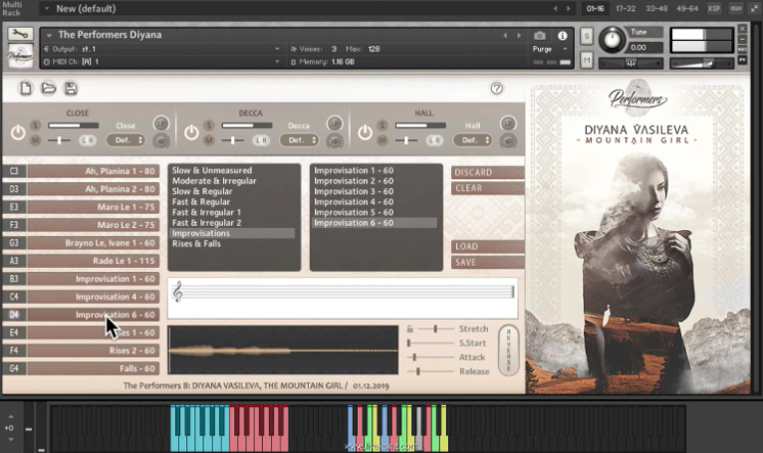Open the wrench edit mode icon

[x=20, y=34]
